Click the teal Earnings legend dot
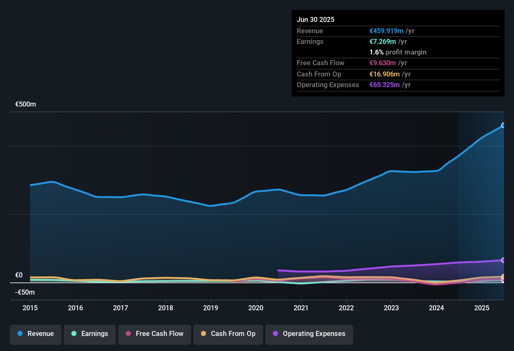This screenshot has height=351, width=514. click(74, 333)
